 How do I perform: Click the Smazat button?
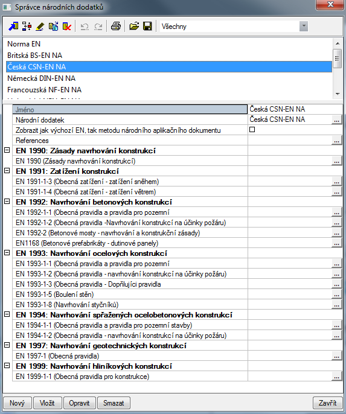[114, 403]
